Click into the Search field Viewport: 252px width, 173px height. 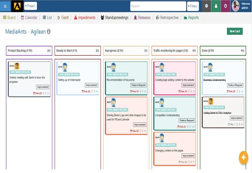click(158, 6)
